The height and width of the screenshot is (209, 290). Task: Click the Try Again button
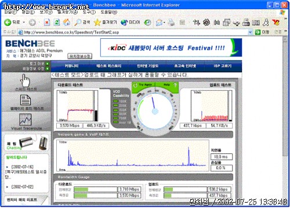click(144, 85)
